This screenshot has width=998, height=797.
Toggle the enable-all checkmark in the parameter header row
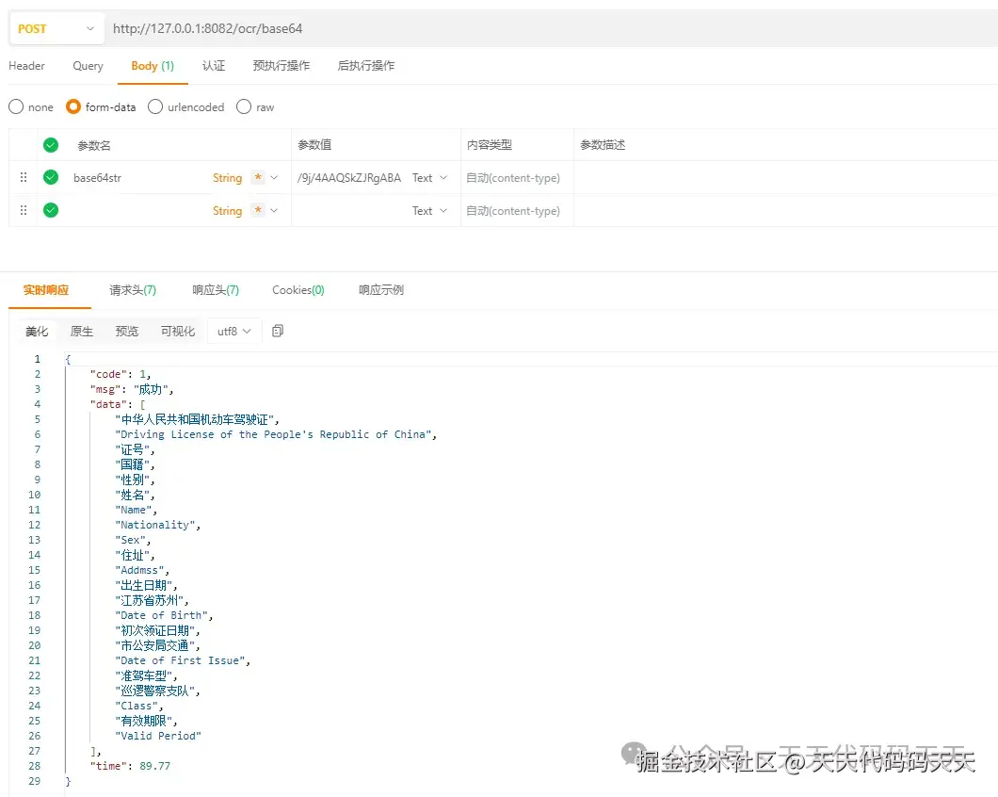click(x=50, y=144)
